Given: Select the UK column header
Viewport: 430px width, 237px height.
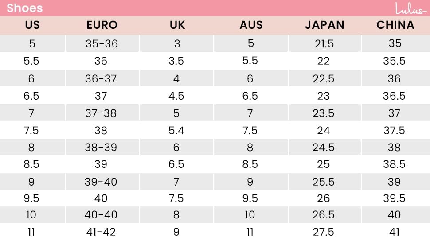Looking at the screenshot, I should (177, 25).
